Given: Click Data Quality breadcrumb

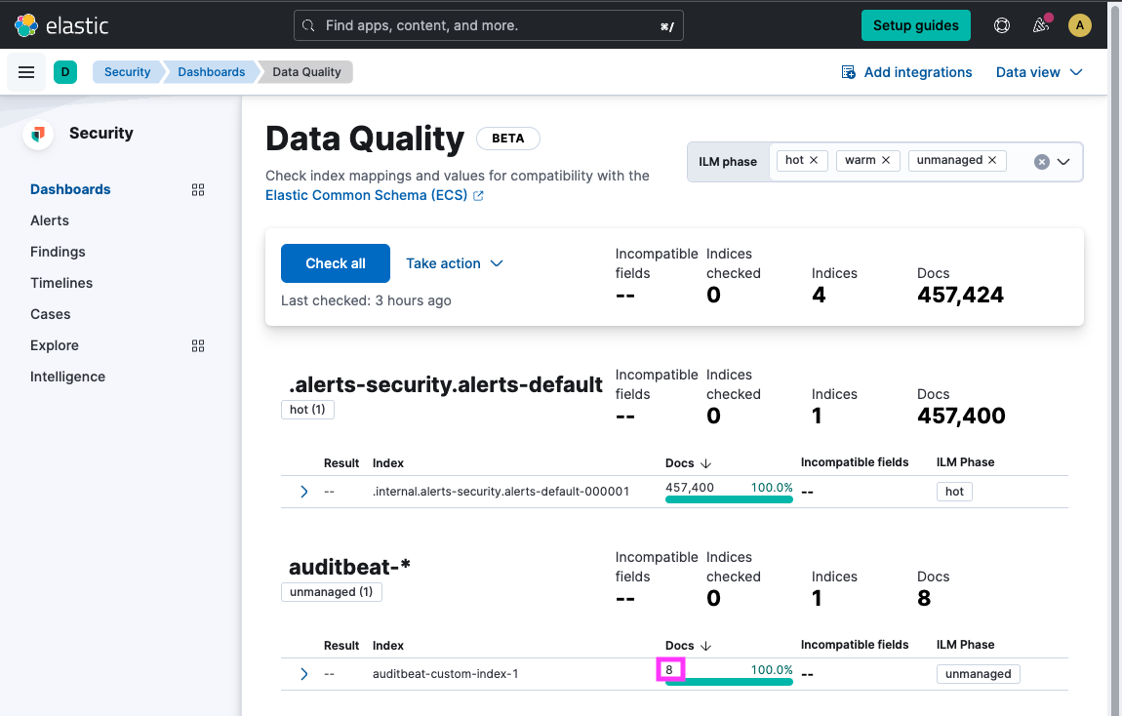Looking at the screenshot, I should coord(306,72).
